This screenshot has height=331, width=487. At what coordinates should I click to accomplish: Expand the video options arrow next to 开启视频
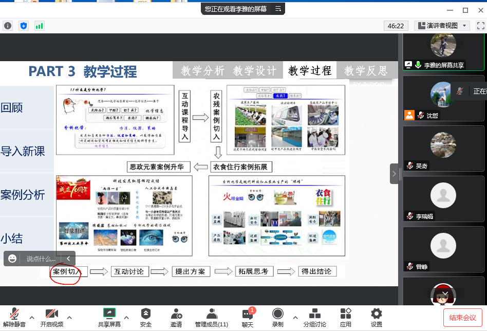click(69, 317)
